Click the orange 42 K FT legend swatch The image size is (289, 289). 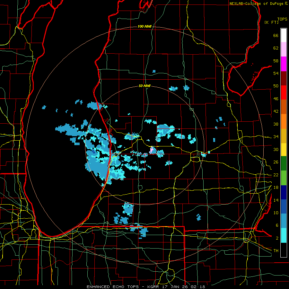pyautogui.click(x=284, y=121)
